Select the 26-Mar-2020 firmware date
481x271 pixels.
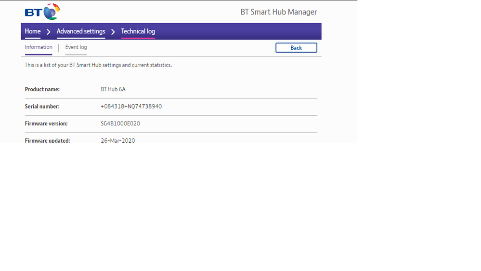click(118, 140)
